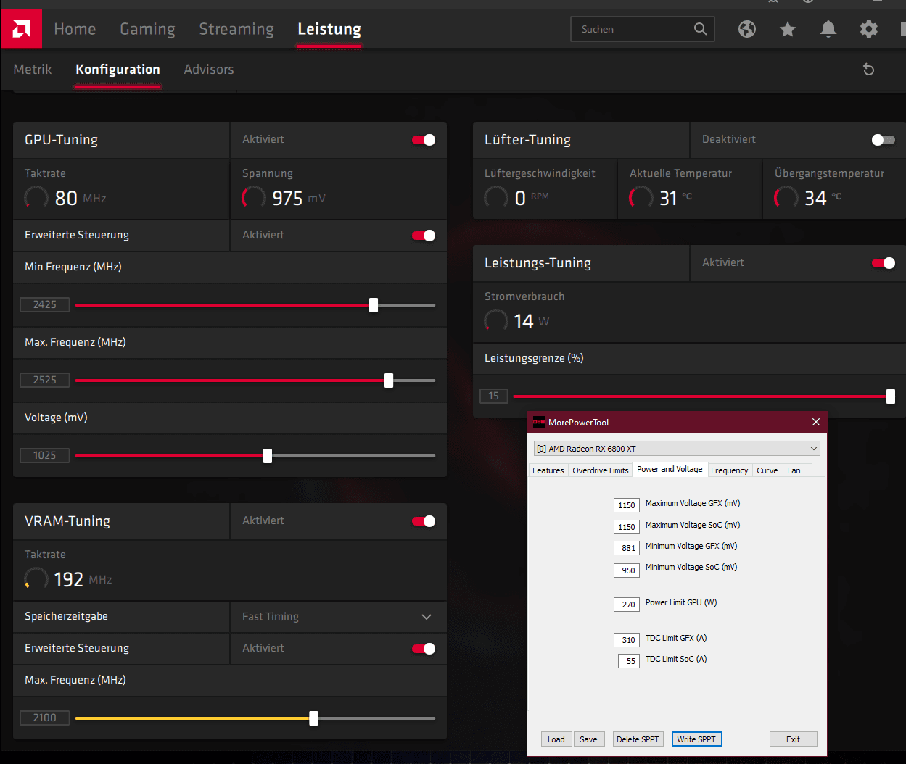Click the Suchen search field
Viewport: 906px width, 764px height.
(x=643, y=29)
